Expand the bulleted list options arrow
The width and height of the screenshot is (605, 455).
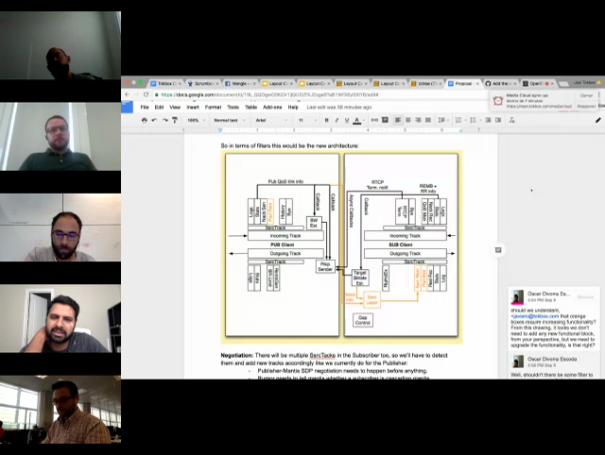(x=480, y=120)
